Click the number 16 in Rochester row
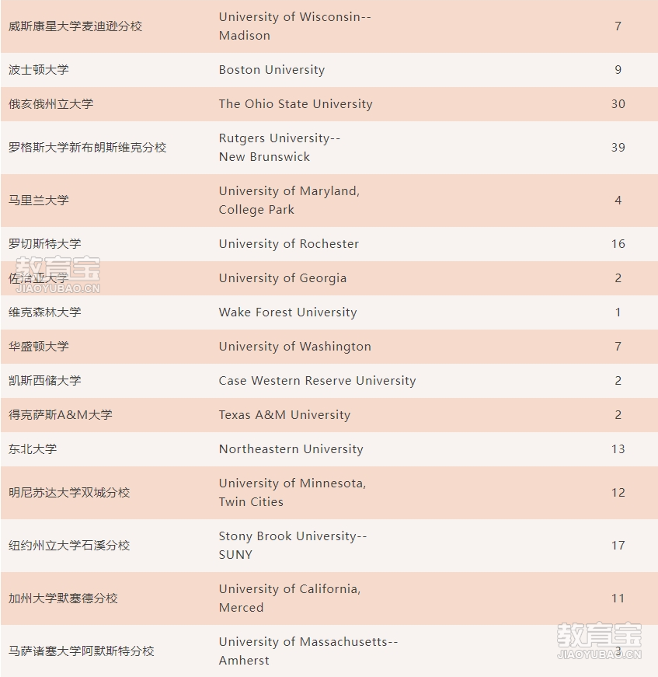Image resolution: width=658 pixels, height=677 pixels. (x=618, y=243)
